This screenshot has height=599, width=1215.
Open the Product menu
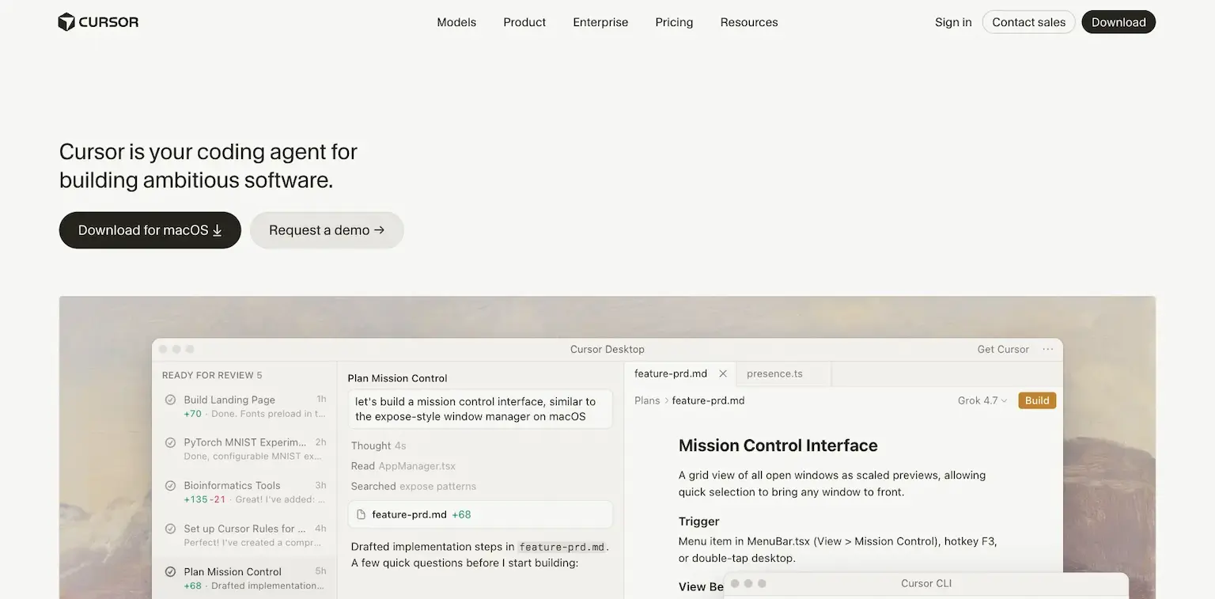(524, 22)
